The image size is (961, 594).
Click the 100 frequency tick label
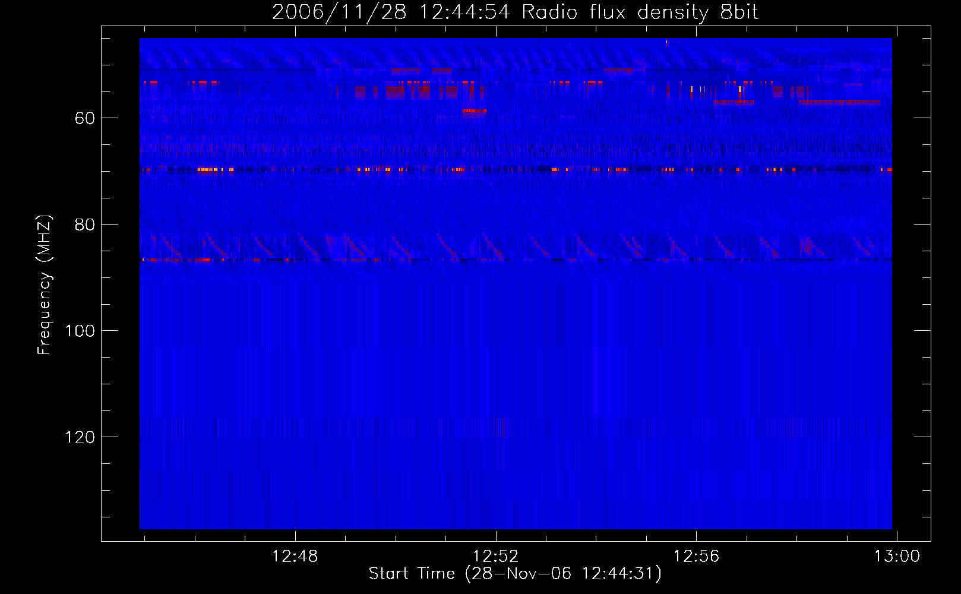pos(80,331)
